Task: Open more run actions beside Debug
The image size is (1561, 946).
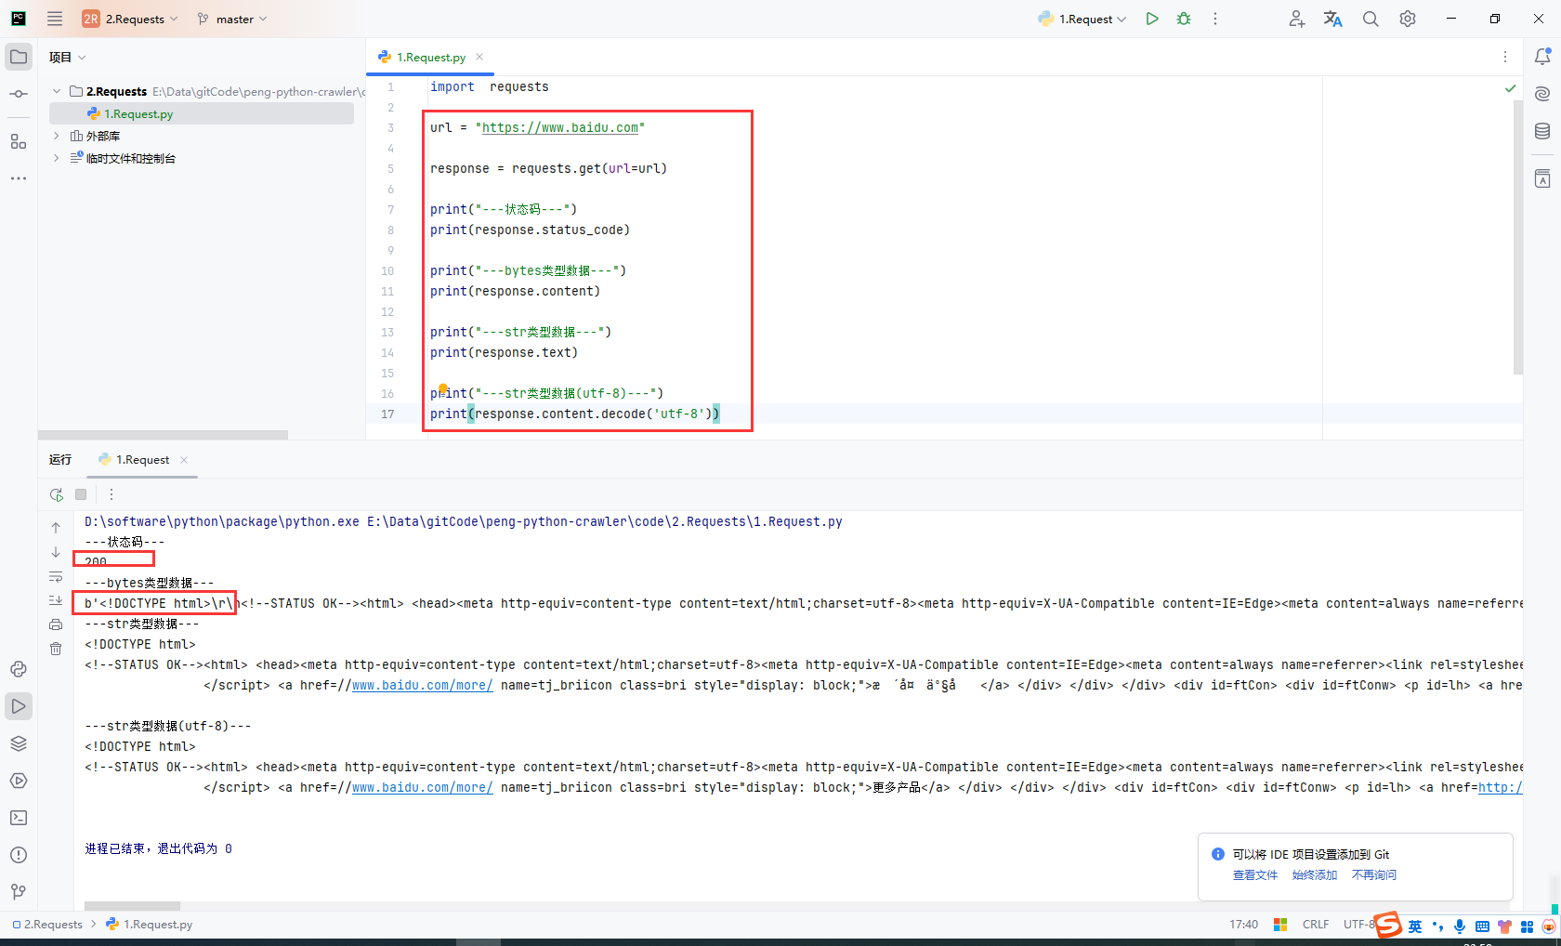Action: pyautogui.click(x=1214, y=19)
